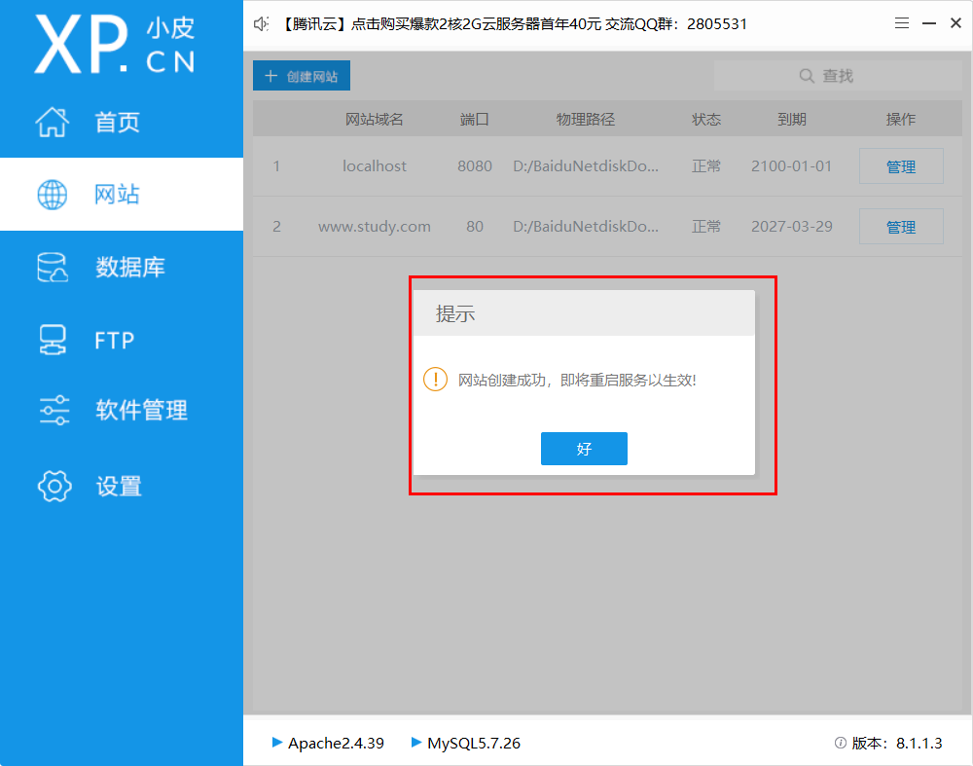Open 设置 settings menu item

(x=119, y=486)
